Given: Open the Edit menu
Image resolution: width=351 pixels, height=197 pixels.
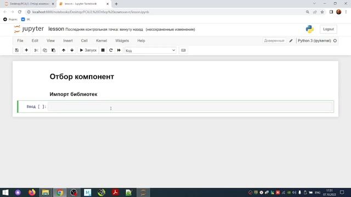Looking at the screenshot, I should pyautogui.click(x=35, y=40).
